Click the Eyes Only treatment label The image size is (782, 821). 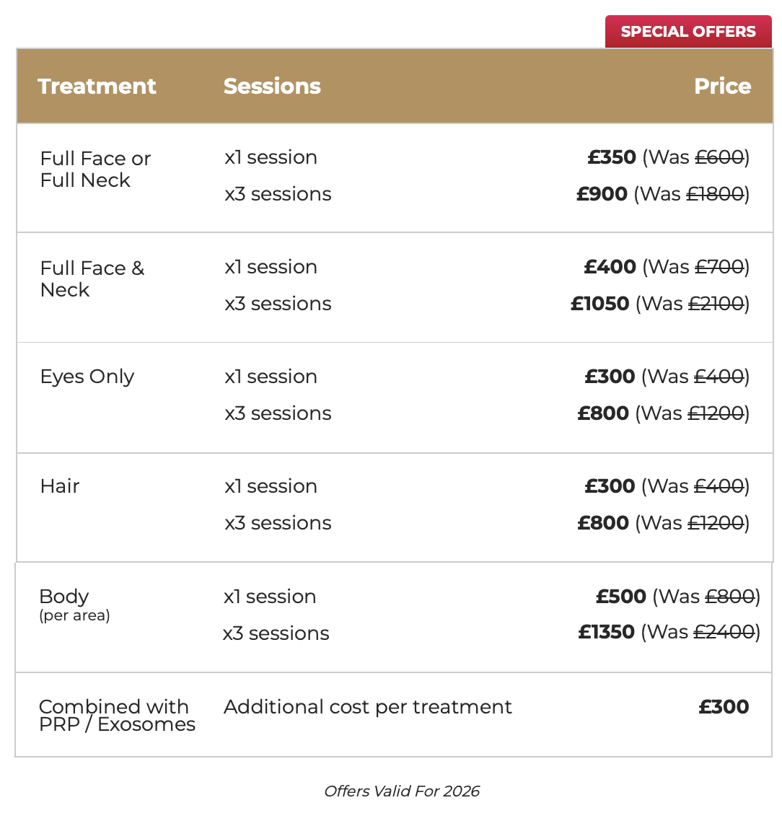pos(87,377)
